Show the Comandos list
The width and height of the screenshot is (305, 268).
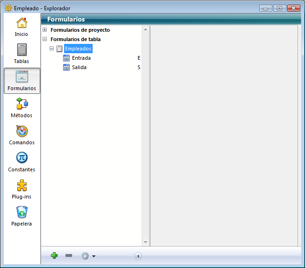22,135
